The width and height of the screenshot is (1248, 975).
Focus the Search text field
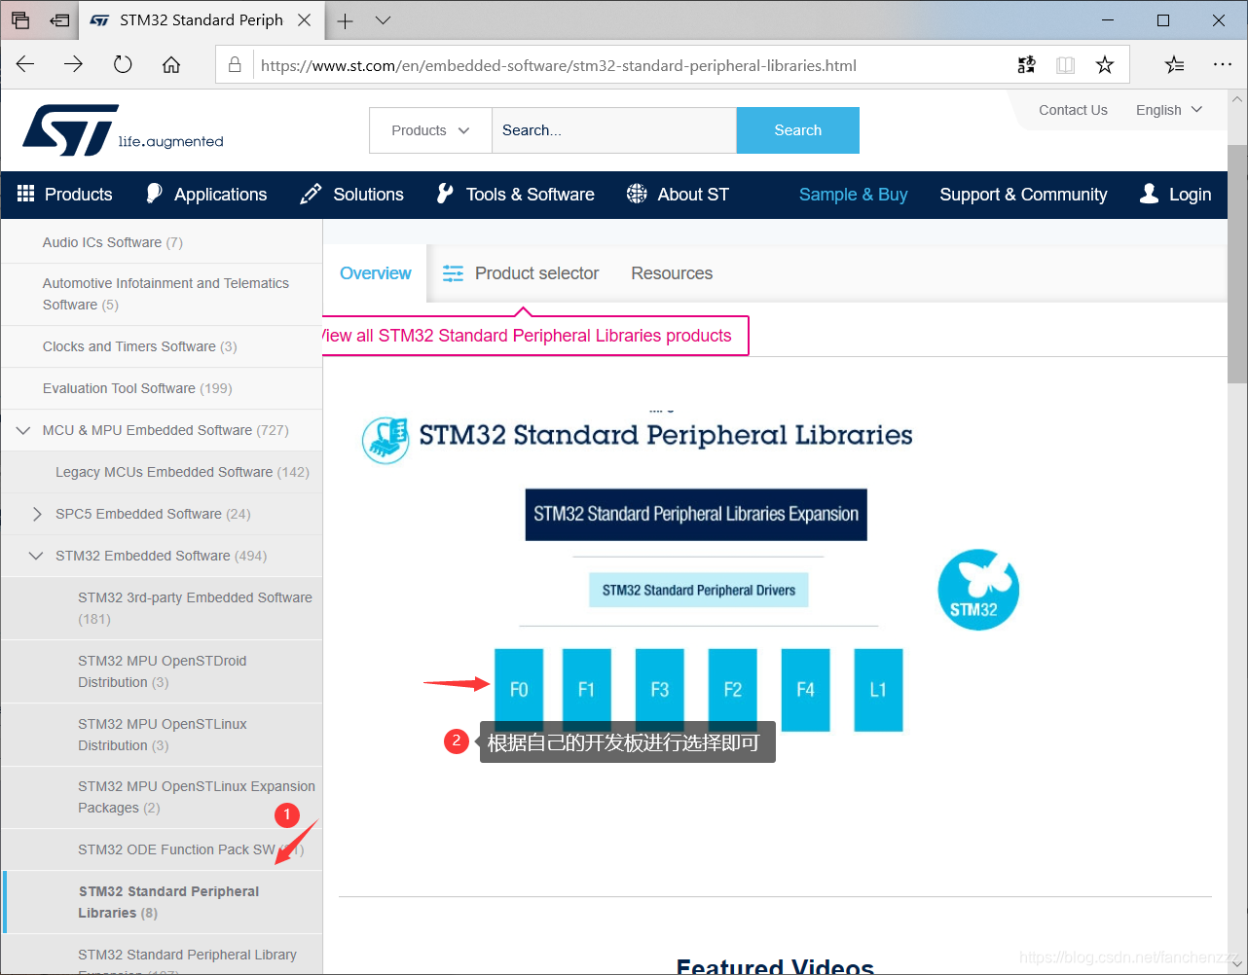(614, 130)
